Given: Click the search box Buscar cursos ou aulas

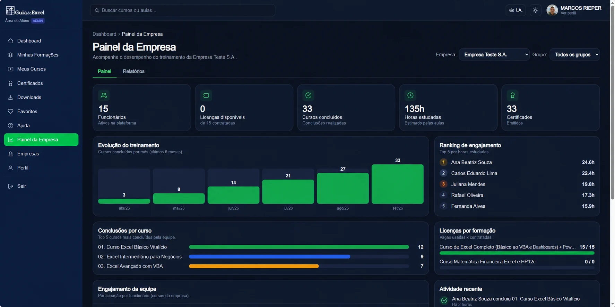Looking at the screenshot, I should (183, 10).
